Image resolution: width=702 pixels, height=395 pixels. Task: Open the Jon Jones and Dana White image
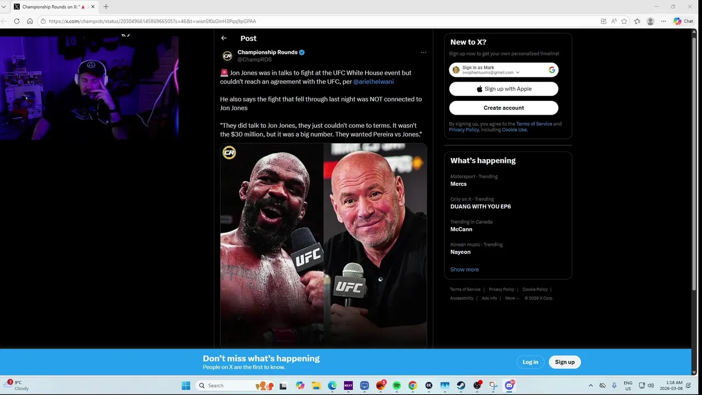click(324, 245)
